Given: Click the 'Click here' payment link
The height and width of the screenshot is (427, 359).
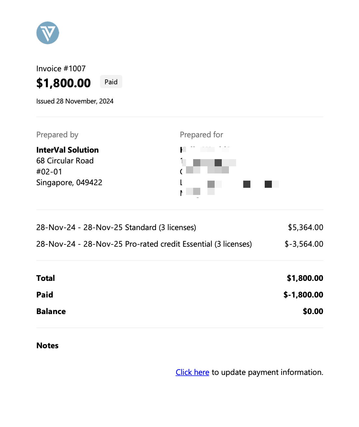Looking at the screenshot, I should (192, 372).
